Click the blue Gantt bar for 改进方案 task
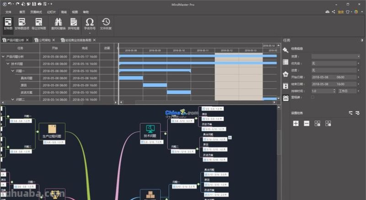366x200 pixels. pos(179,92)
